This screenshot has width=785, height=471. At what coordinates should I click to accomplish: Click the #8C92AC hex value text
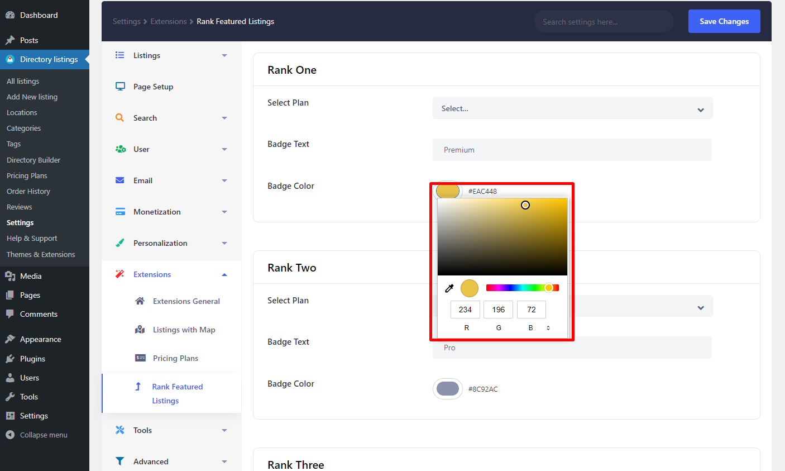pos(483,389)
